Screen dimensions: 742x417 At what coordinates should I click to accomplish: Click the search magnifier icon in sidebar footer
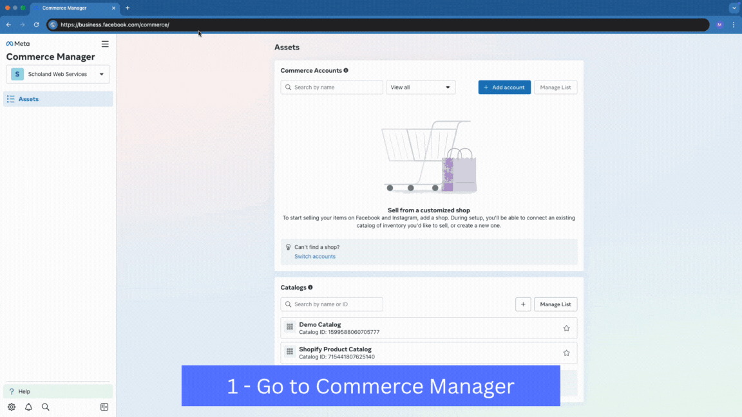coord(46,407)
